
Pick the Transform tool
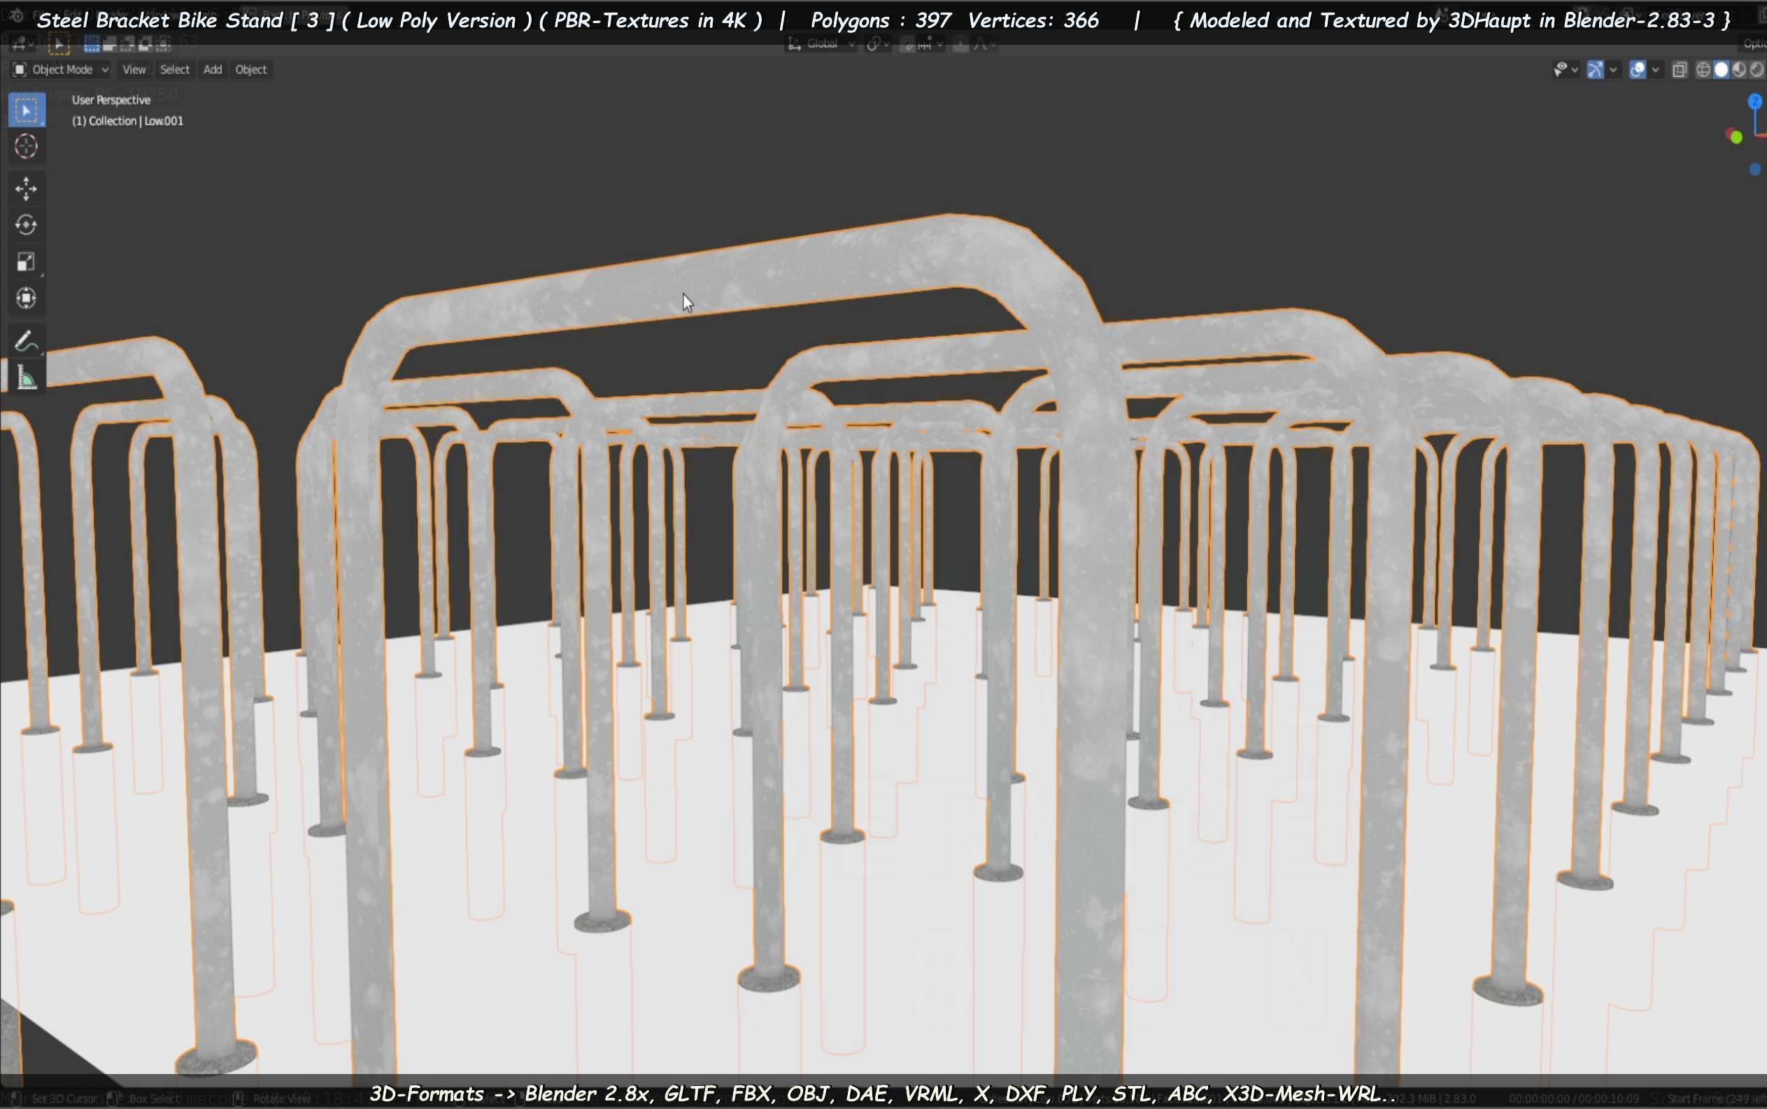[x=27, y=298]
